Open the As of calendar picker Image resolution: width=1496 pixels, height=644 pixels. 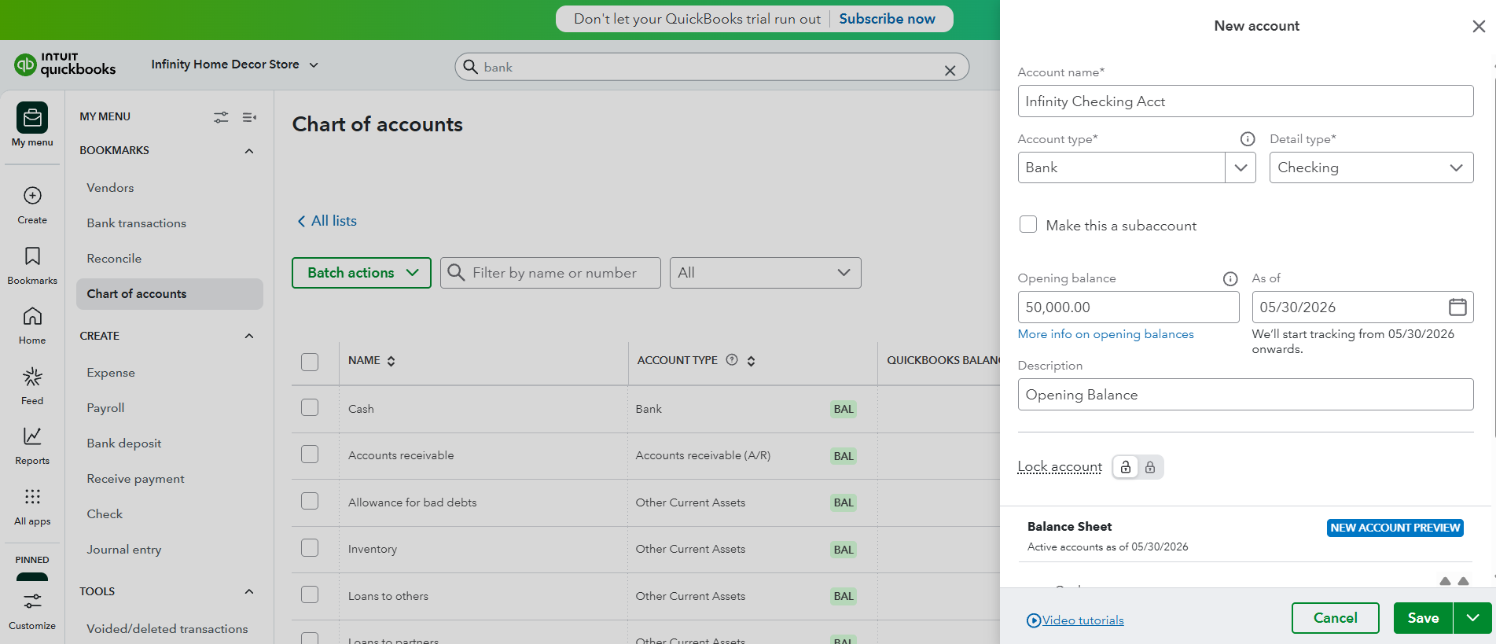[x=1457, y=307]
